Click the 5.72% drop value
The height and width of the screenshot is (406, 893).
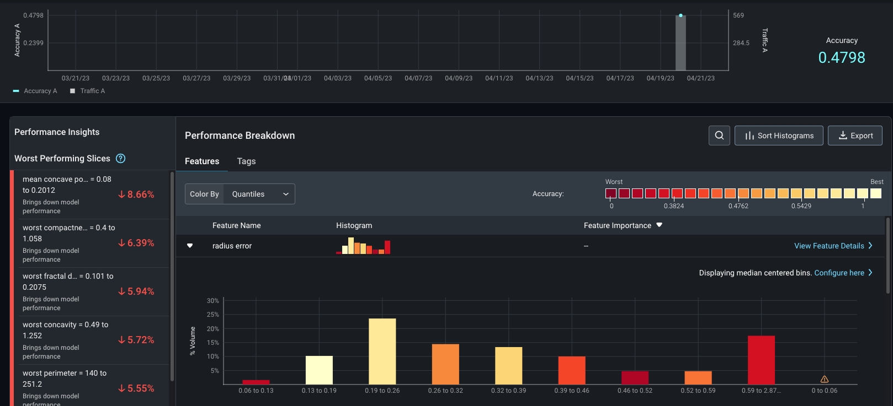pos(136,340)
